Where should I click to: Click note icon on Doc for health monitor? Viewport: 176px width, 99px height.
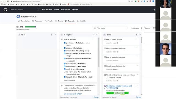[x=105, y=39]
